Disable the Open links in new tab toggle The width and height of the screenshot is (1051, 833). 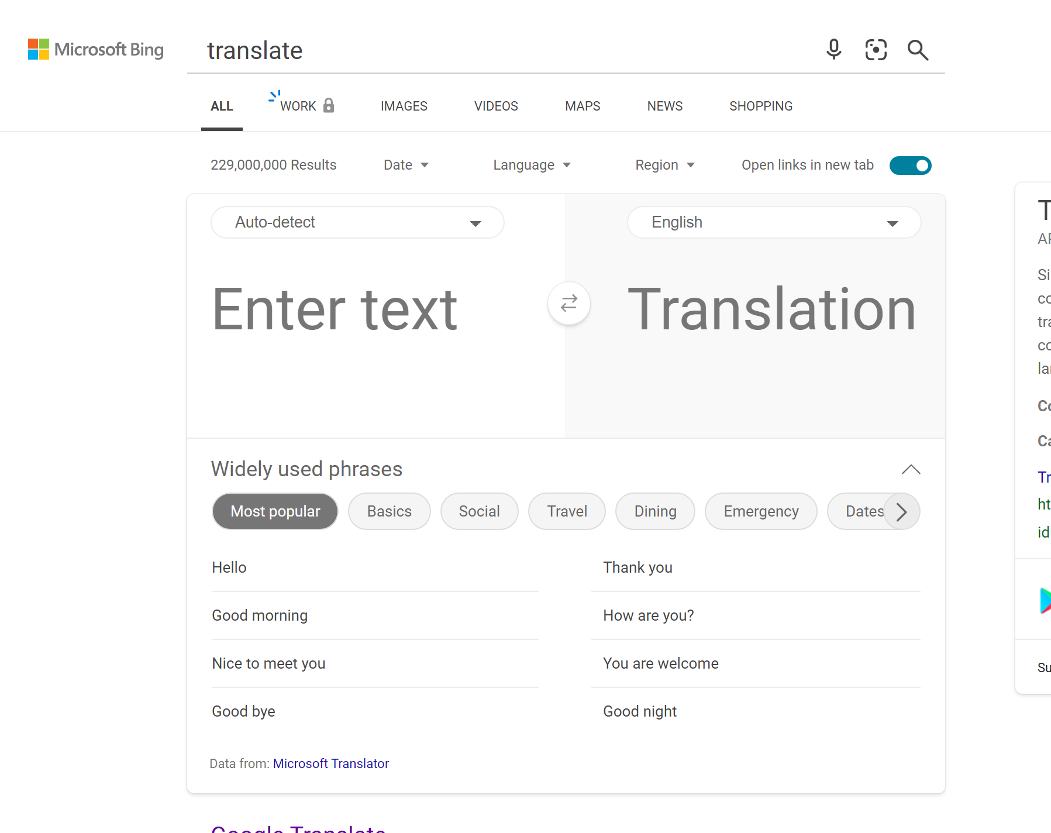910,166
